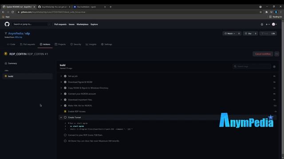284x159 pixels.
Task: Click the 'Enable RDP Access.' step label
Action: [x=77, y=111]
